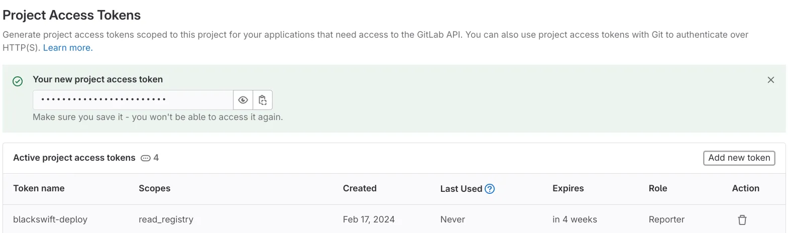The image size is (788, 233).
Task: Copy the new project access token
Action: (x=263, y=100)
